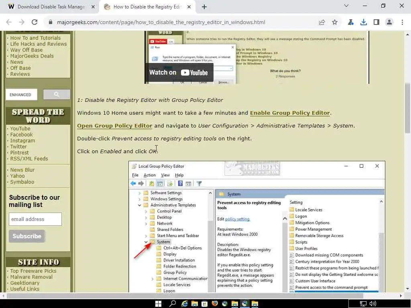Click Watch on YouTube in the video
Image resolution: width=411 pixels, height=308 pixels.
click(x=179, y=73)
